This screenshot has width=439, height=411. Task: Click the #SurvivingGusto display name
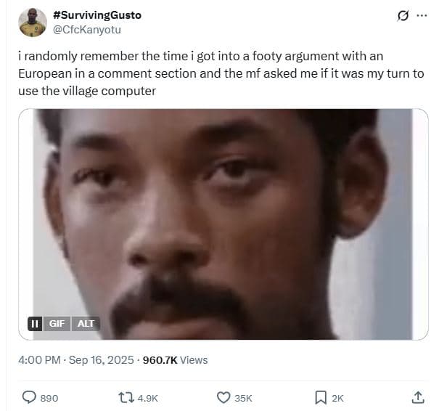(97, 15)
